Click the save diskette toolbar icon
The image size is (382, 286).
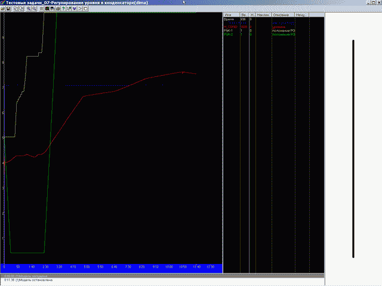8,9
